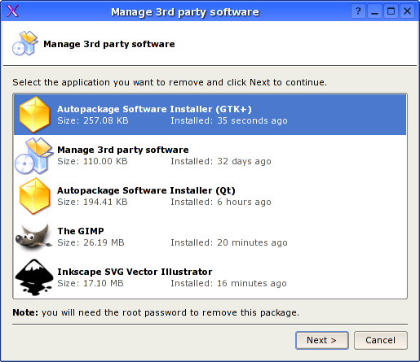Click the Size: 257.08 KB text
This screenshot has width=420, height=362.
point(93,120)
